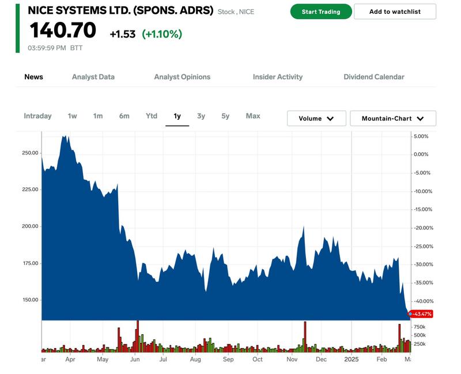Switch to the Analyst Data tab

[x=93, y=77]
